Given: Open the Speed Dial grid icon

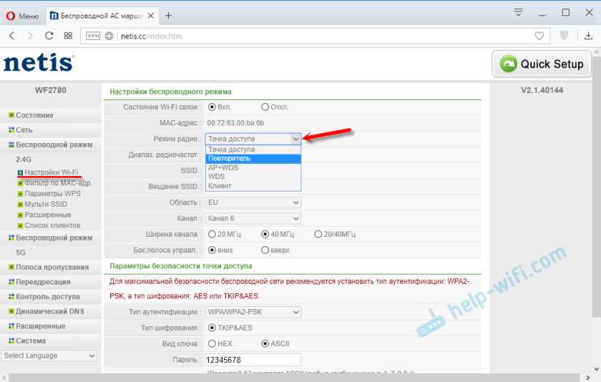Looking at the screenshot, I should pyautogui.click(x=68, y=35).
